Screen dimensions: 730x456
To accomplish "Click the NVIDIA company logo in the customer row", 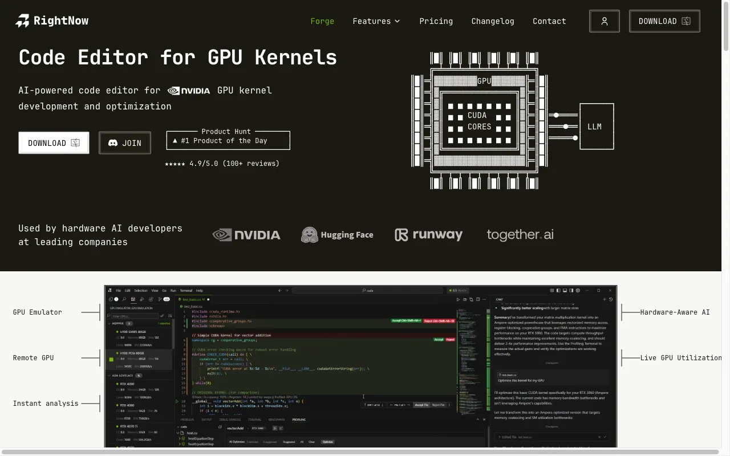I will [x=246, y=235].
